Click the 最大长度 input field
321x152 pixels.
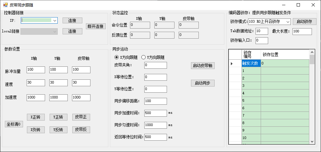point(302,31)
